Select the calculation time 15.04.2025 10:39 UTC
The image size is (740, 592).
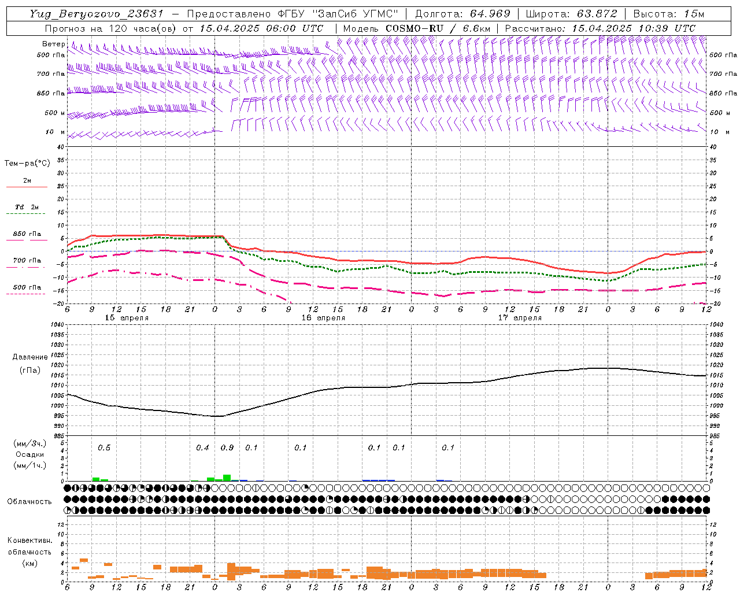pyautogui.click(x=634, y=28)
